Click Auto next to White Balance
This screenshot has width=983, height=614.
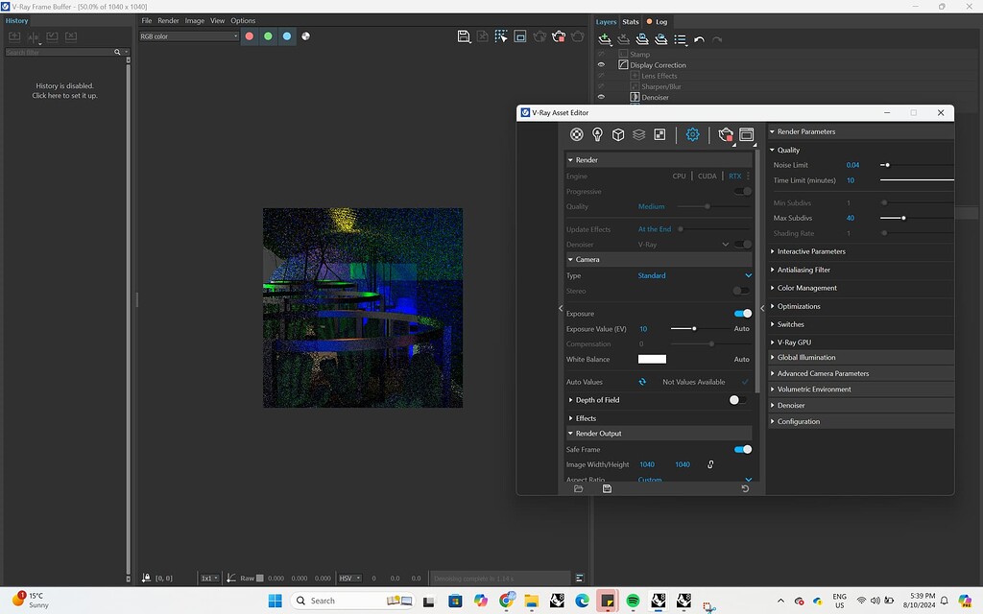tap(741, 358)
